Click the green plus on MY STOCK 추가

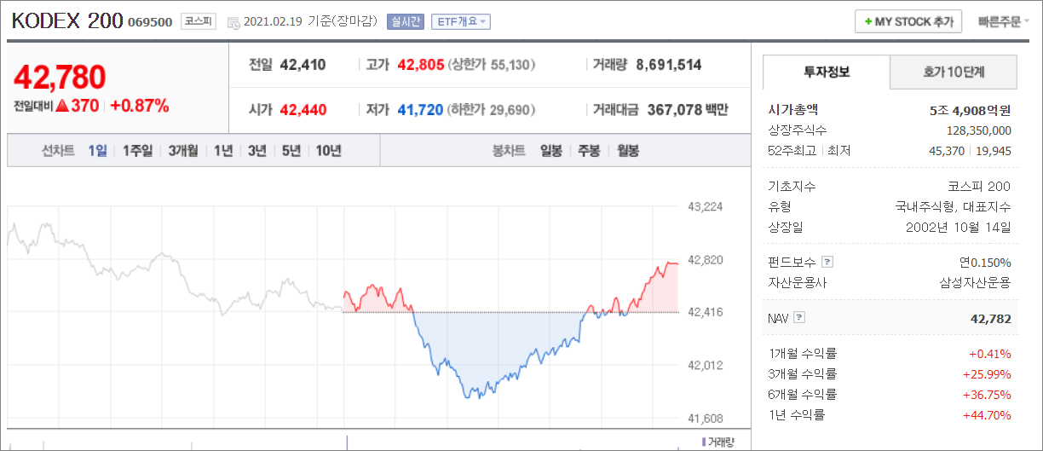point(867,21)
